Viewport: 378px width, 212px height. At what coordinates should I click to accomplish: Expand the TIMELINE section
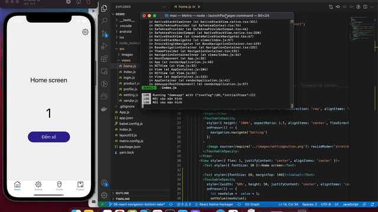point(122,199)
